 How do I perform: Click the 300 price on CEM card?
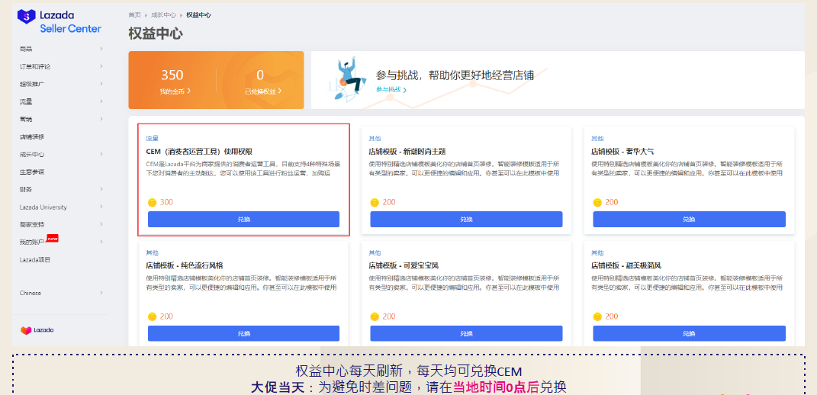167,202
